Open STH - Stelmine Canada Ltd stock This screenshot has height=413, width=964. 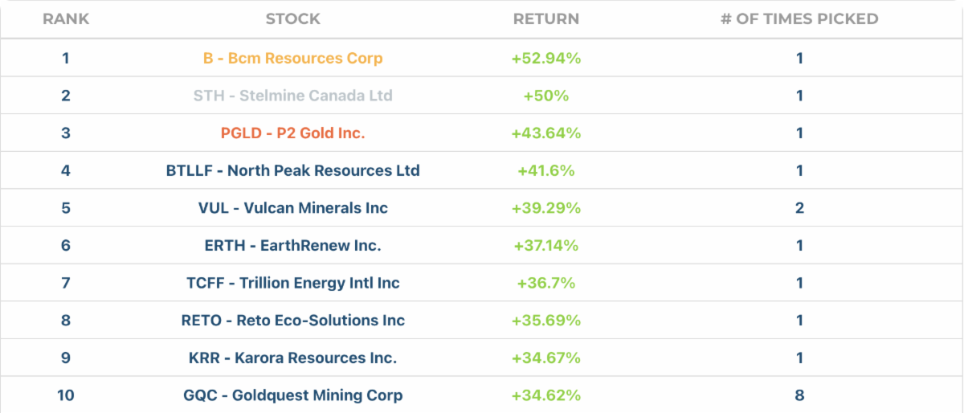tap(292, 96)
